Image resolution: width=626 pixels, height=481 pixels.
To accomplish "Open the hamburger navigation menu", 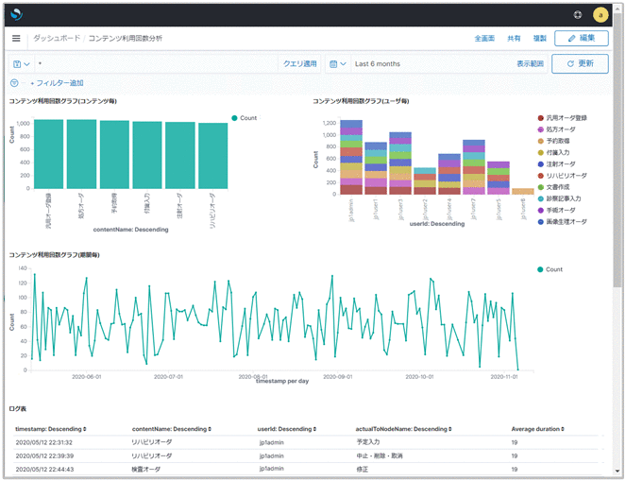I will 16,39.
